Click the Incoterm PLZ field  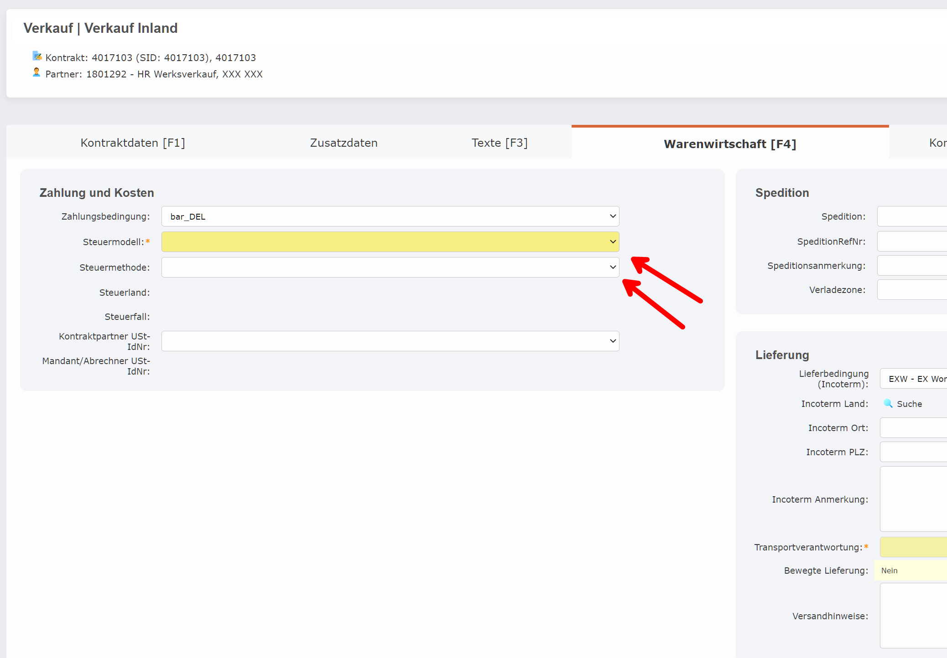[x=914, y=452]
